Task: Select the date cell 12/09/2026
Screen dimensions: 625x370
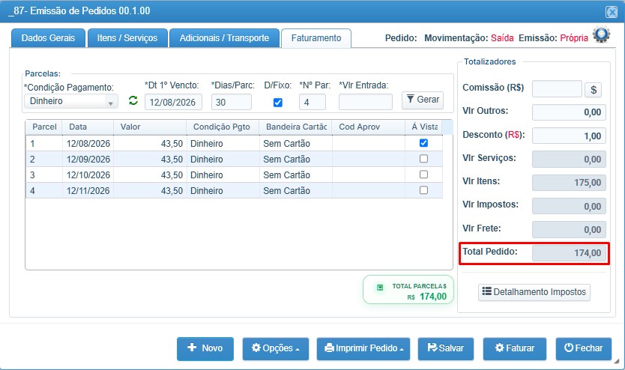Action: click(88, 160)
